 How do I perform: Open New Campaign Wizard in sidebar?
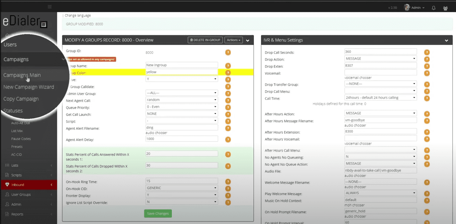coord(29,87)
